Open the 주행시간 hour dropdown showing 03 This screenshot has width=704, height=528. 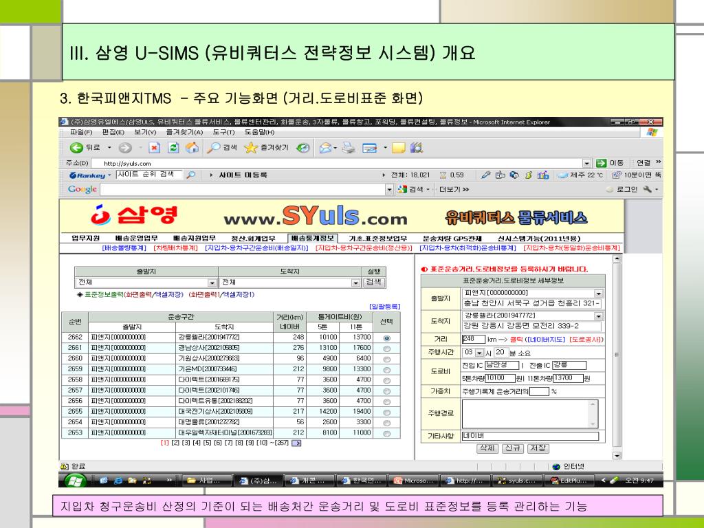(x=479, y=353)
